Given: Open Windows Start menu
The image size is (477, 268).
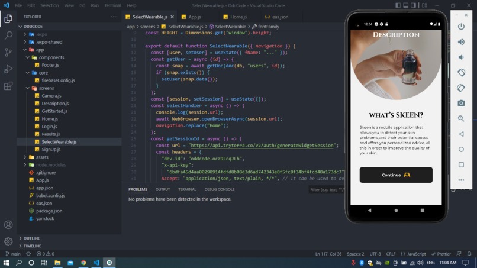Looking at the screenshot, I should [6, 263].
